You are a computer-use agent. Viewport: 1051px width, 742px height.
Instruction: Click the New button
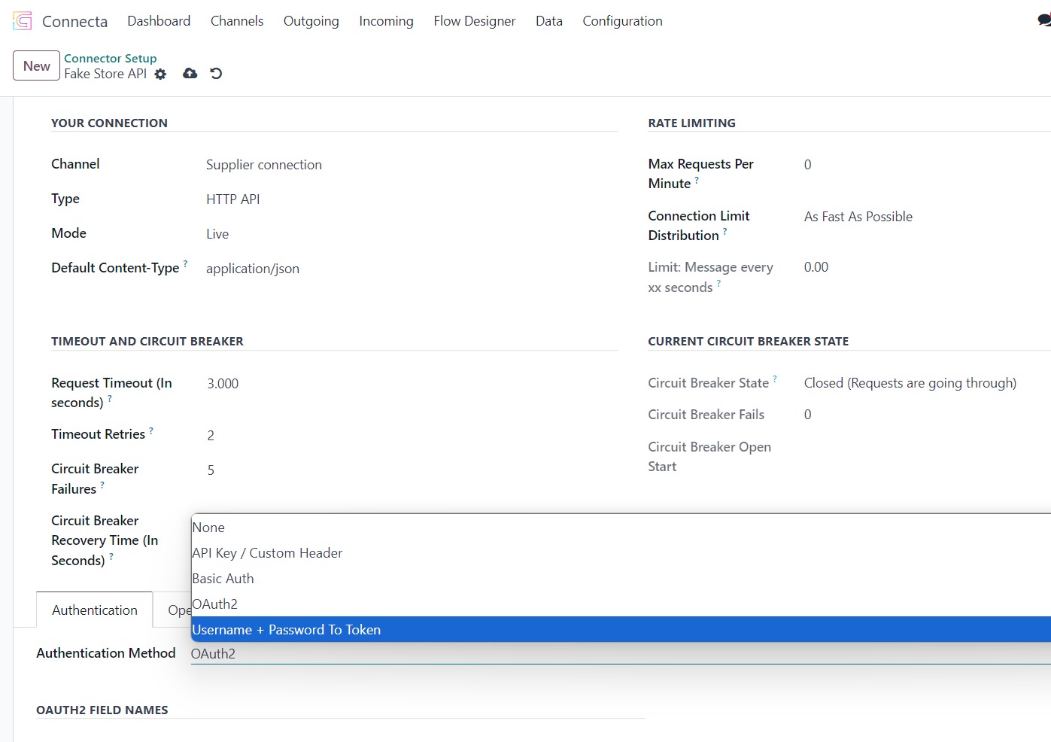coord(36,66)
